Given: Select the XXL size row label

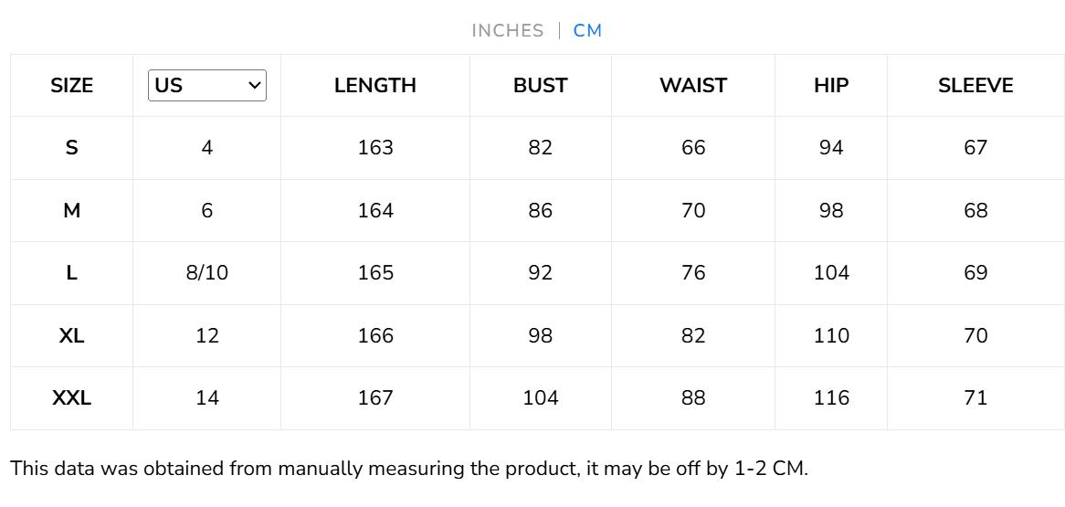Looking at the screenshot, I should 71,398.
